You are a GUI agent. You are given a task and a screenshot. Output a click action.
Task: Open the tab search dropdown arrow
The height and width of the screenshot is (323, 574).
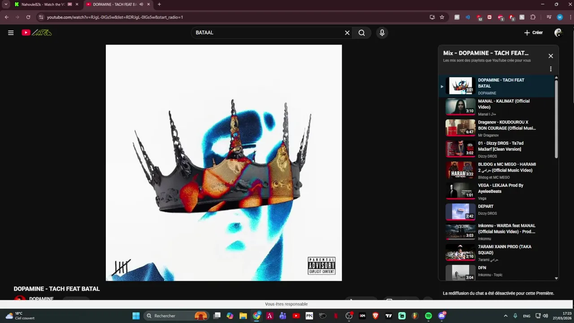point(6,4)
